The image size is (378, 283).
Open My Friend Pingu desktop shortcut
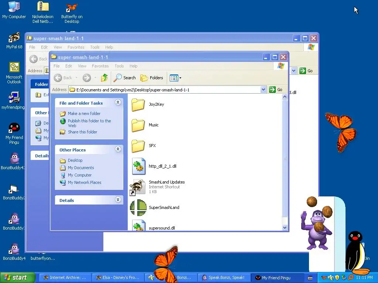click(14, 133)
